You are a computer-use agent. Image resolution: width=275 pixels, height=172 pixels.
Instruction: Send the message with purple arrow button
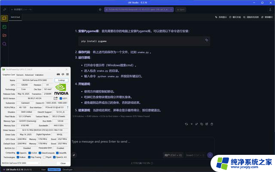tap(210, 155)
